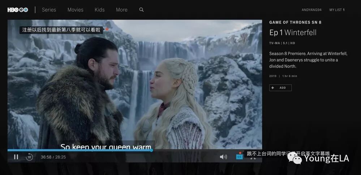Click the Ep 1 Winterfell title
The height and width of the screenshot is (175, 361).
293,32
